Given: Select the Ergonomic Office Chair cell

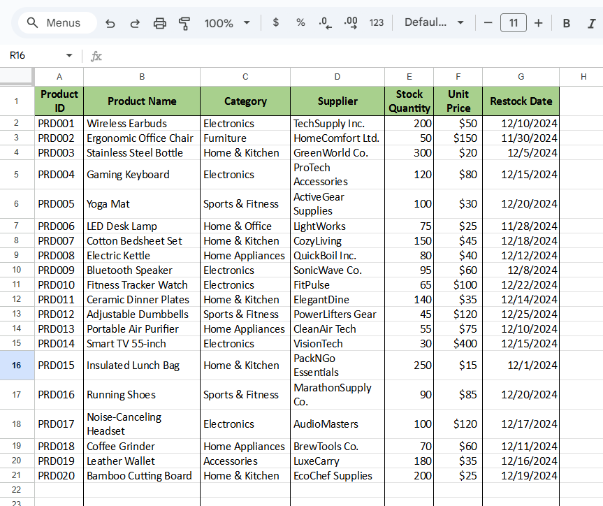Looking at the screenshot, I should coord(142,138).
